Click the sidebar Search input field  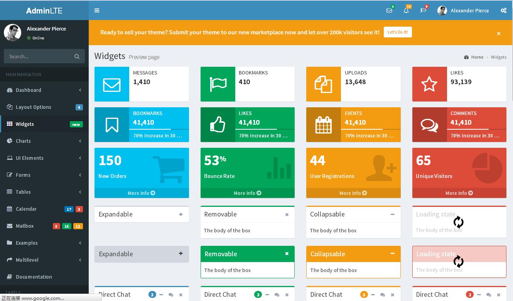(39, 56)
